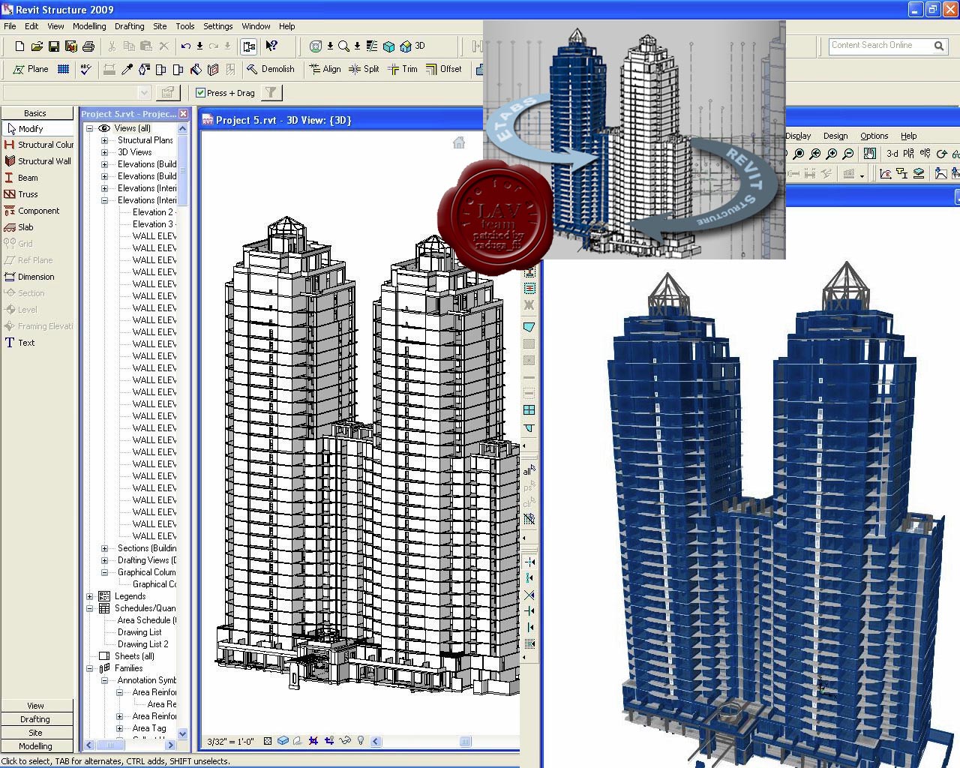Choose the Offset tool
Viewport: 960px width, 768px height.
pyautogui.click(x=443, y=69)
